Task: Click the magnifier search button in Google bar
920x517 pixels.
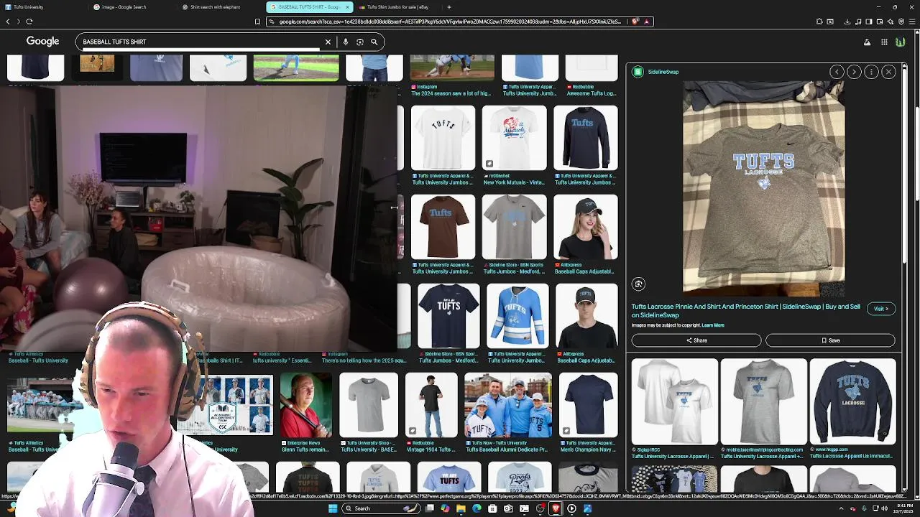Action: coord(374,42)
